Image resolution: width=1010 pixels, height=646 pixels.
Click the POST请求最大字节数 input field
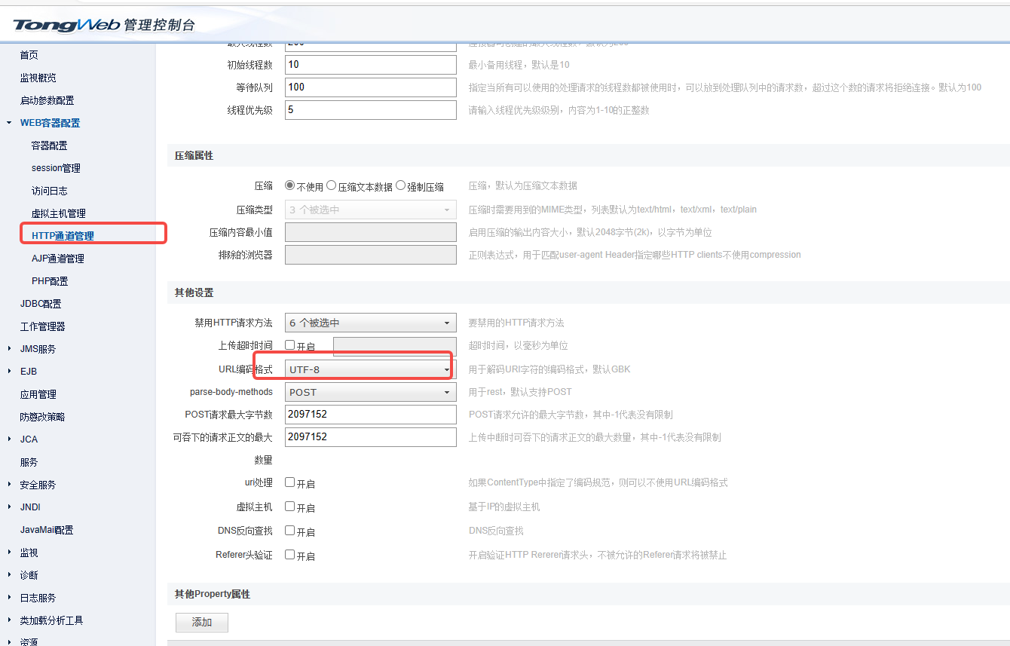[370, 414]
